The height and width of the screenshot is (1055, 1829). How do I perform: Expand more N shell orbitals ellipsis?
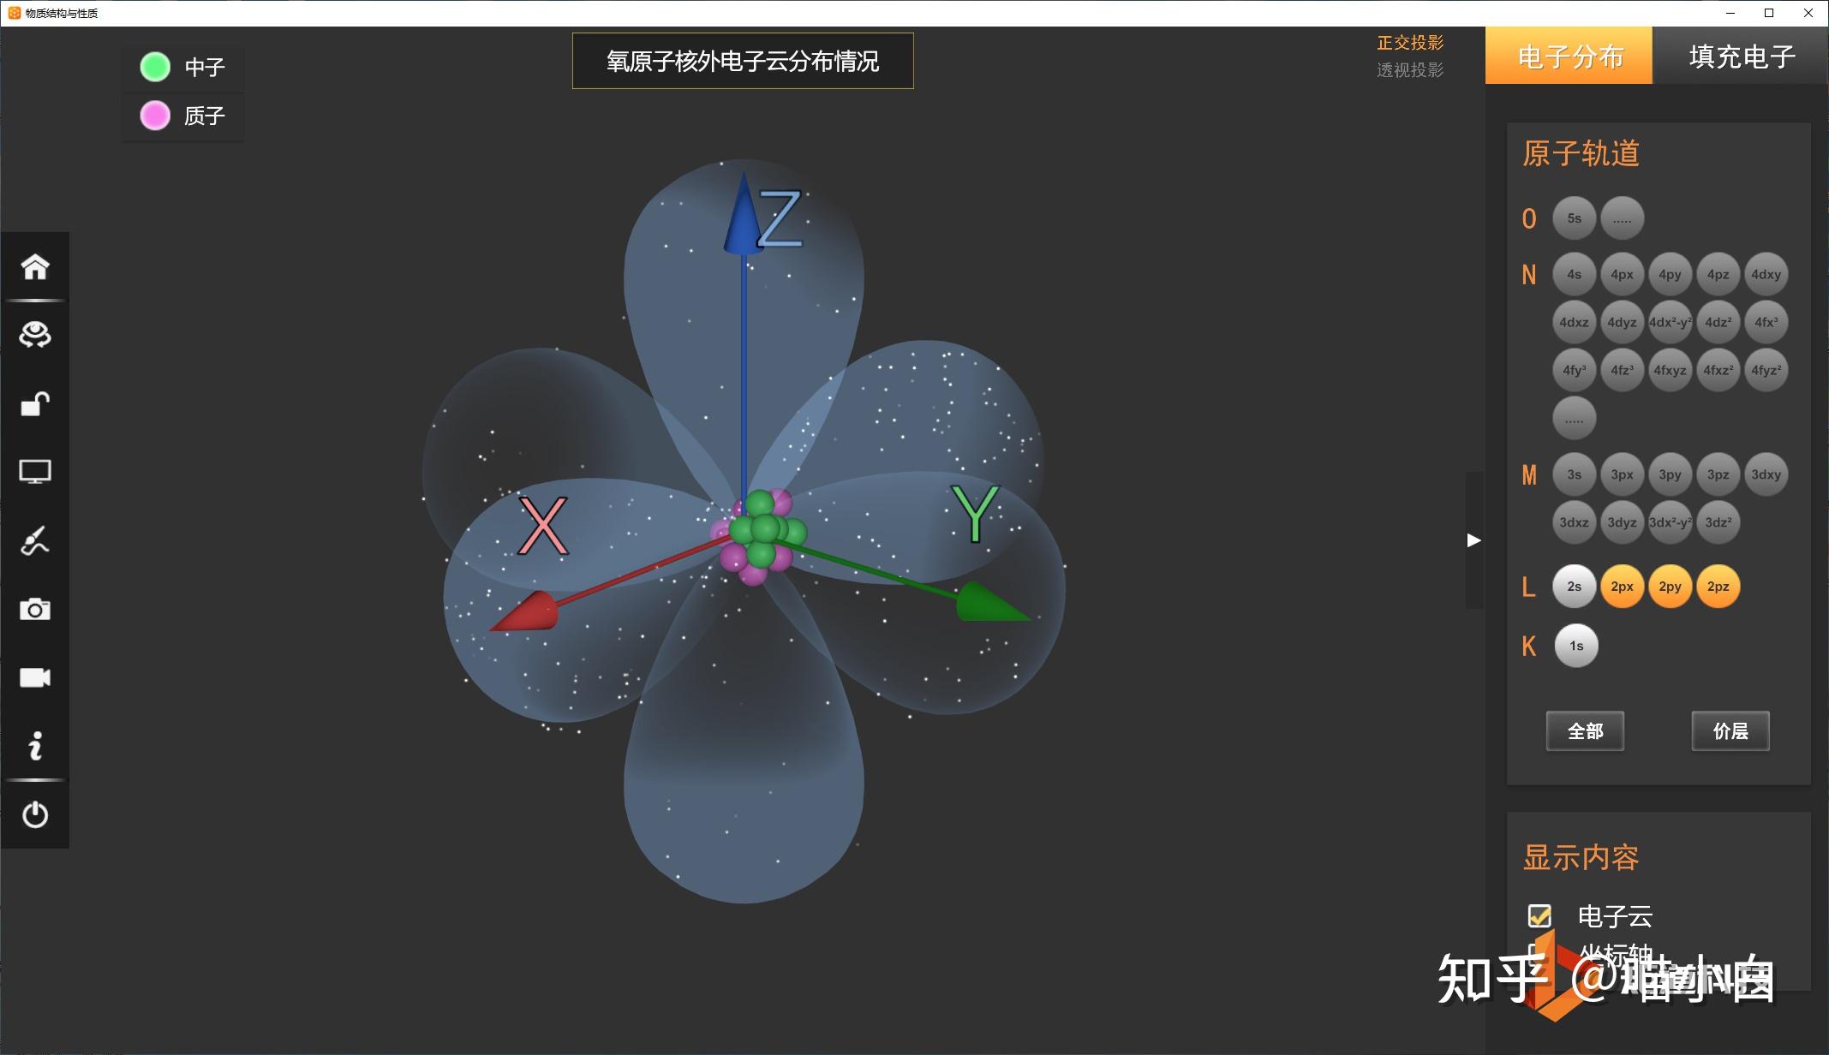[x=1574, y=419]
